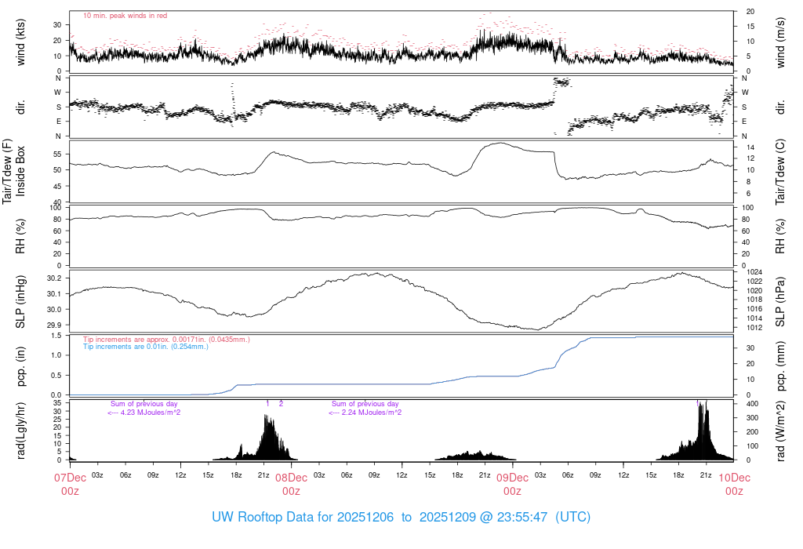Click the 'Tair/Tdew (F) Inside Box' axis label
803x549 pixels.
click(13, 172)
